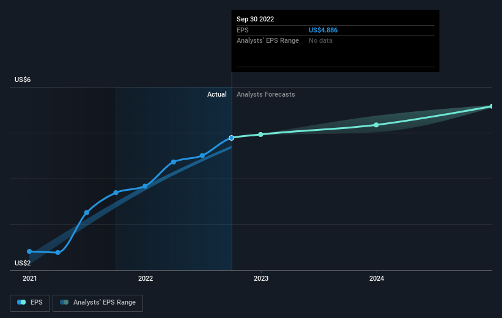Click the mid-2022 EPS data point
This screenshot has height=318, width=502.
202,156
